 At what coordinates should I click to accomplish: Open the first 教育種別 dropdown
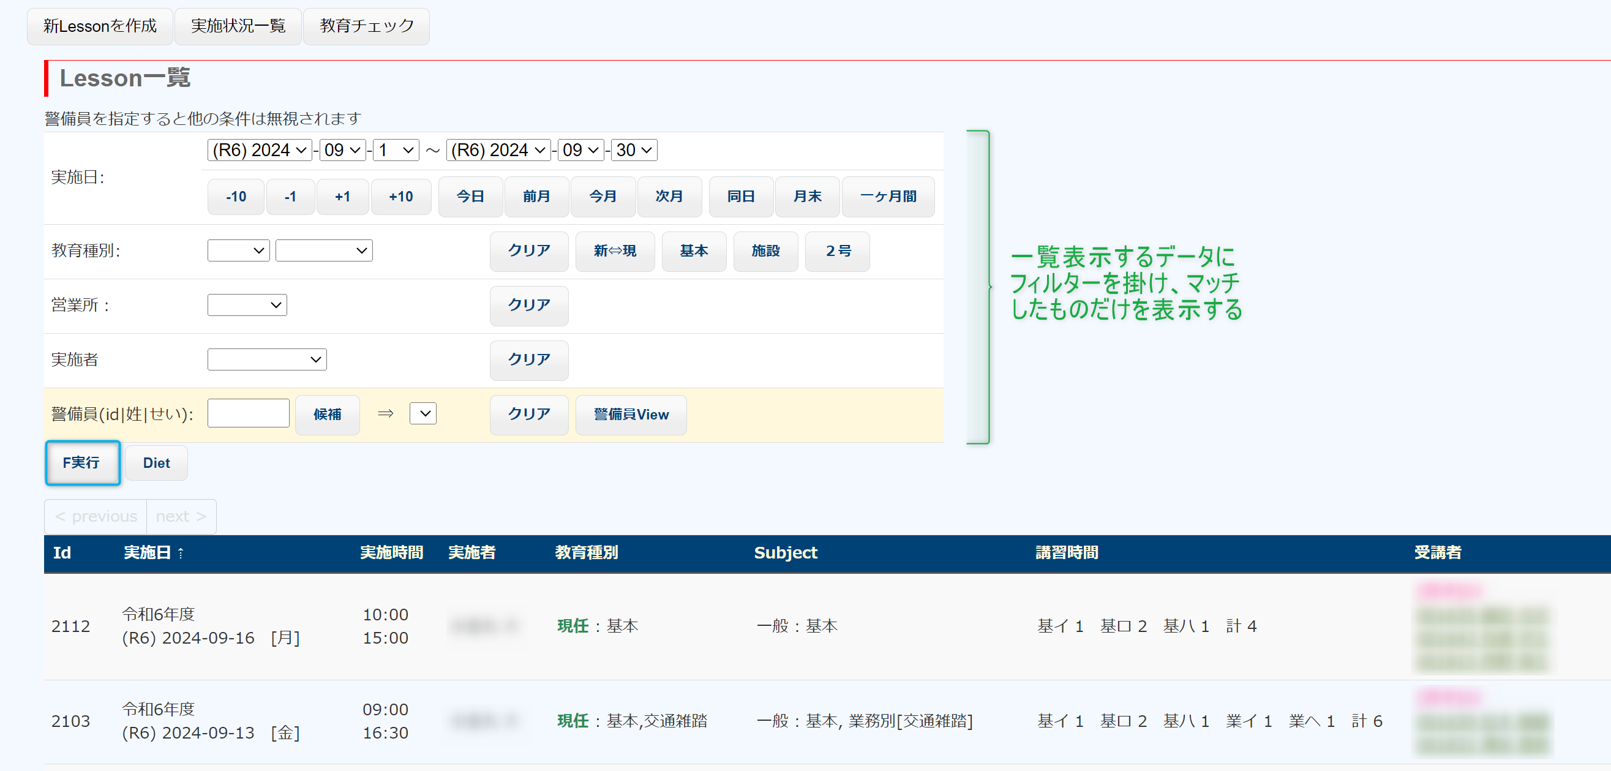[238, 250]
